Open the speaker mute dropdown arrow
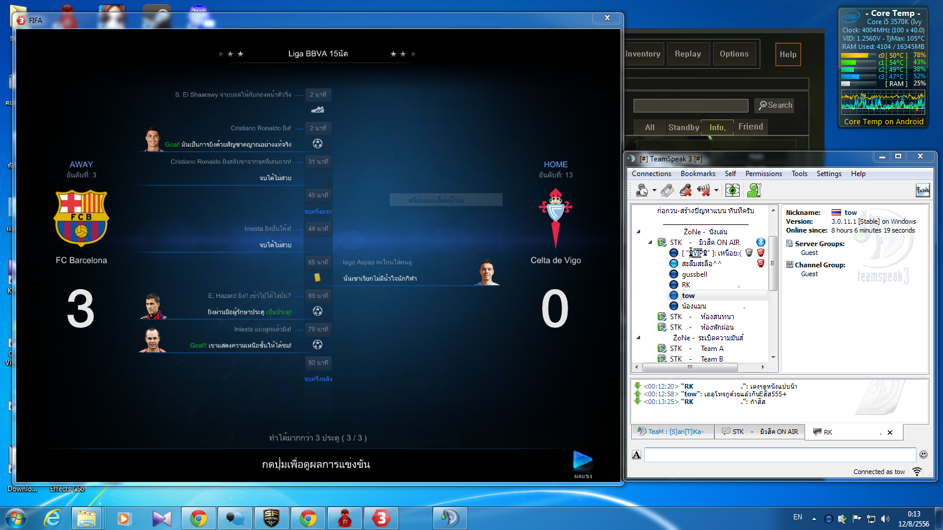The height and width of the screenshot is (530, 943). pos(717,190)
